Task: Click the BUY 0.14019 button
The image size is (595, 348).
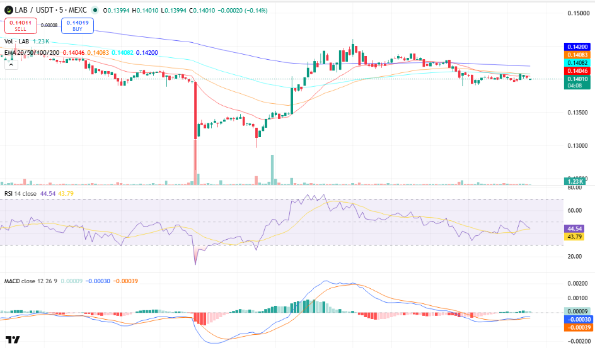Action: (78, 26)
